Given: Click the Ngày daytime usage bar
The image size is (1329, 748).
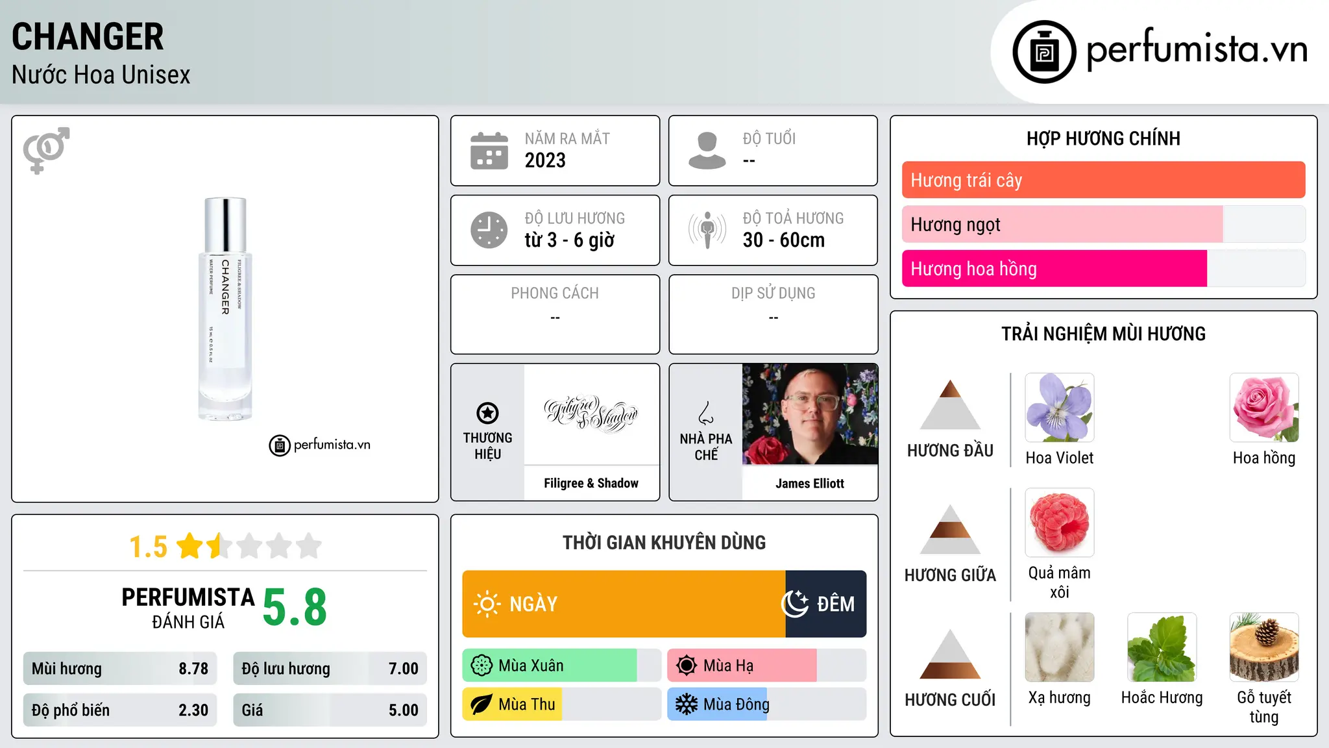Looking at the screenshot, I should pos(624,604).
